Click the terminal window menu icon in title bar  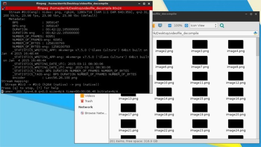(5, 3)
